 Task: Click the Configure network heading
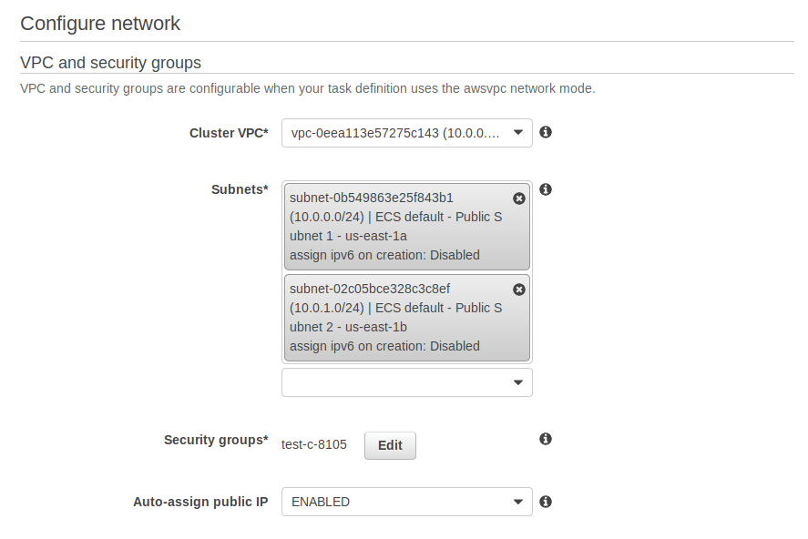tap(100, 24)
